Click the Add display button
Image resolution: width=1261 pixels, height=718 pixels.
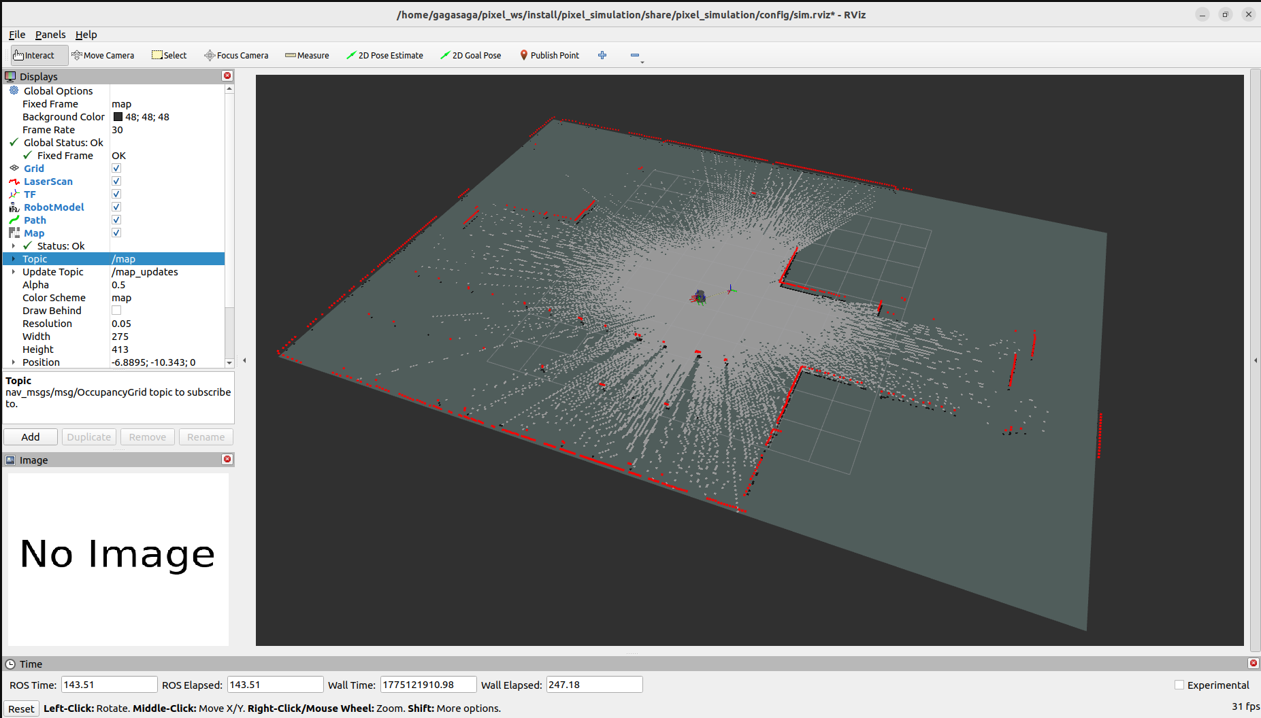coord(31,437)
